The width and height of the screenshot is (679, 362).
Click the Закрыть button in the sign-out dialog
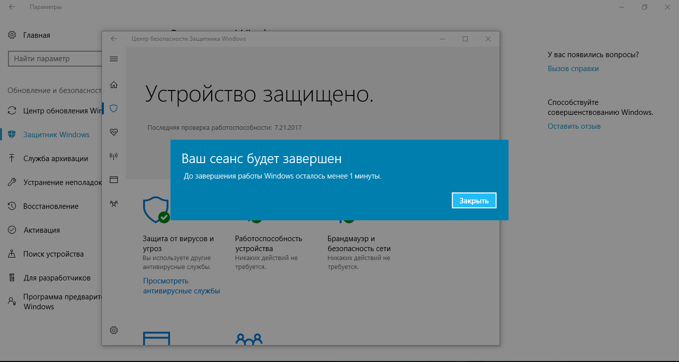474,200
